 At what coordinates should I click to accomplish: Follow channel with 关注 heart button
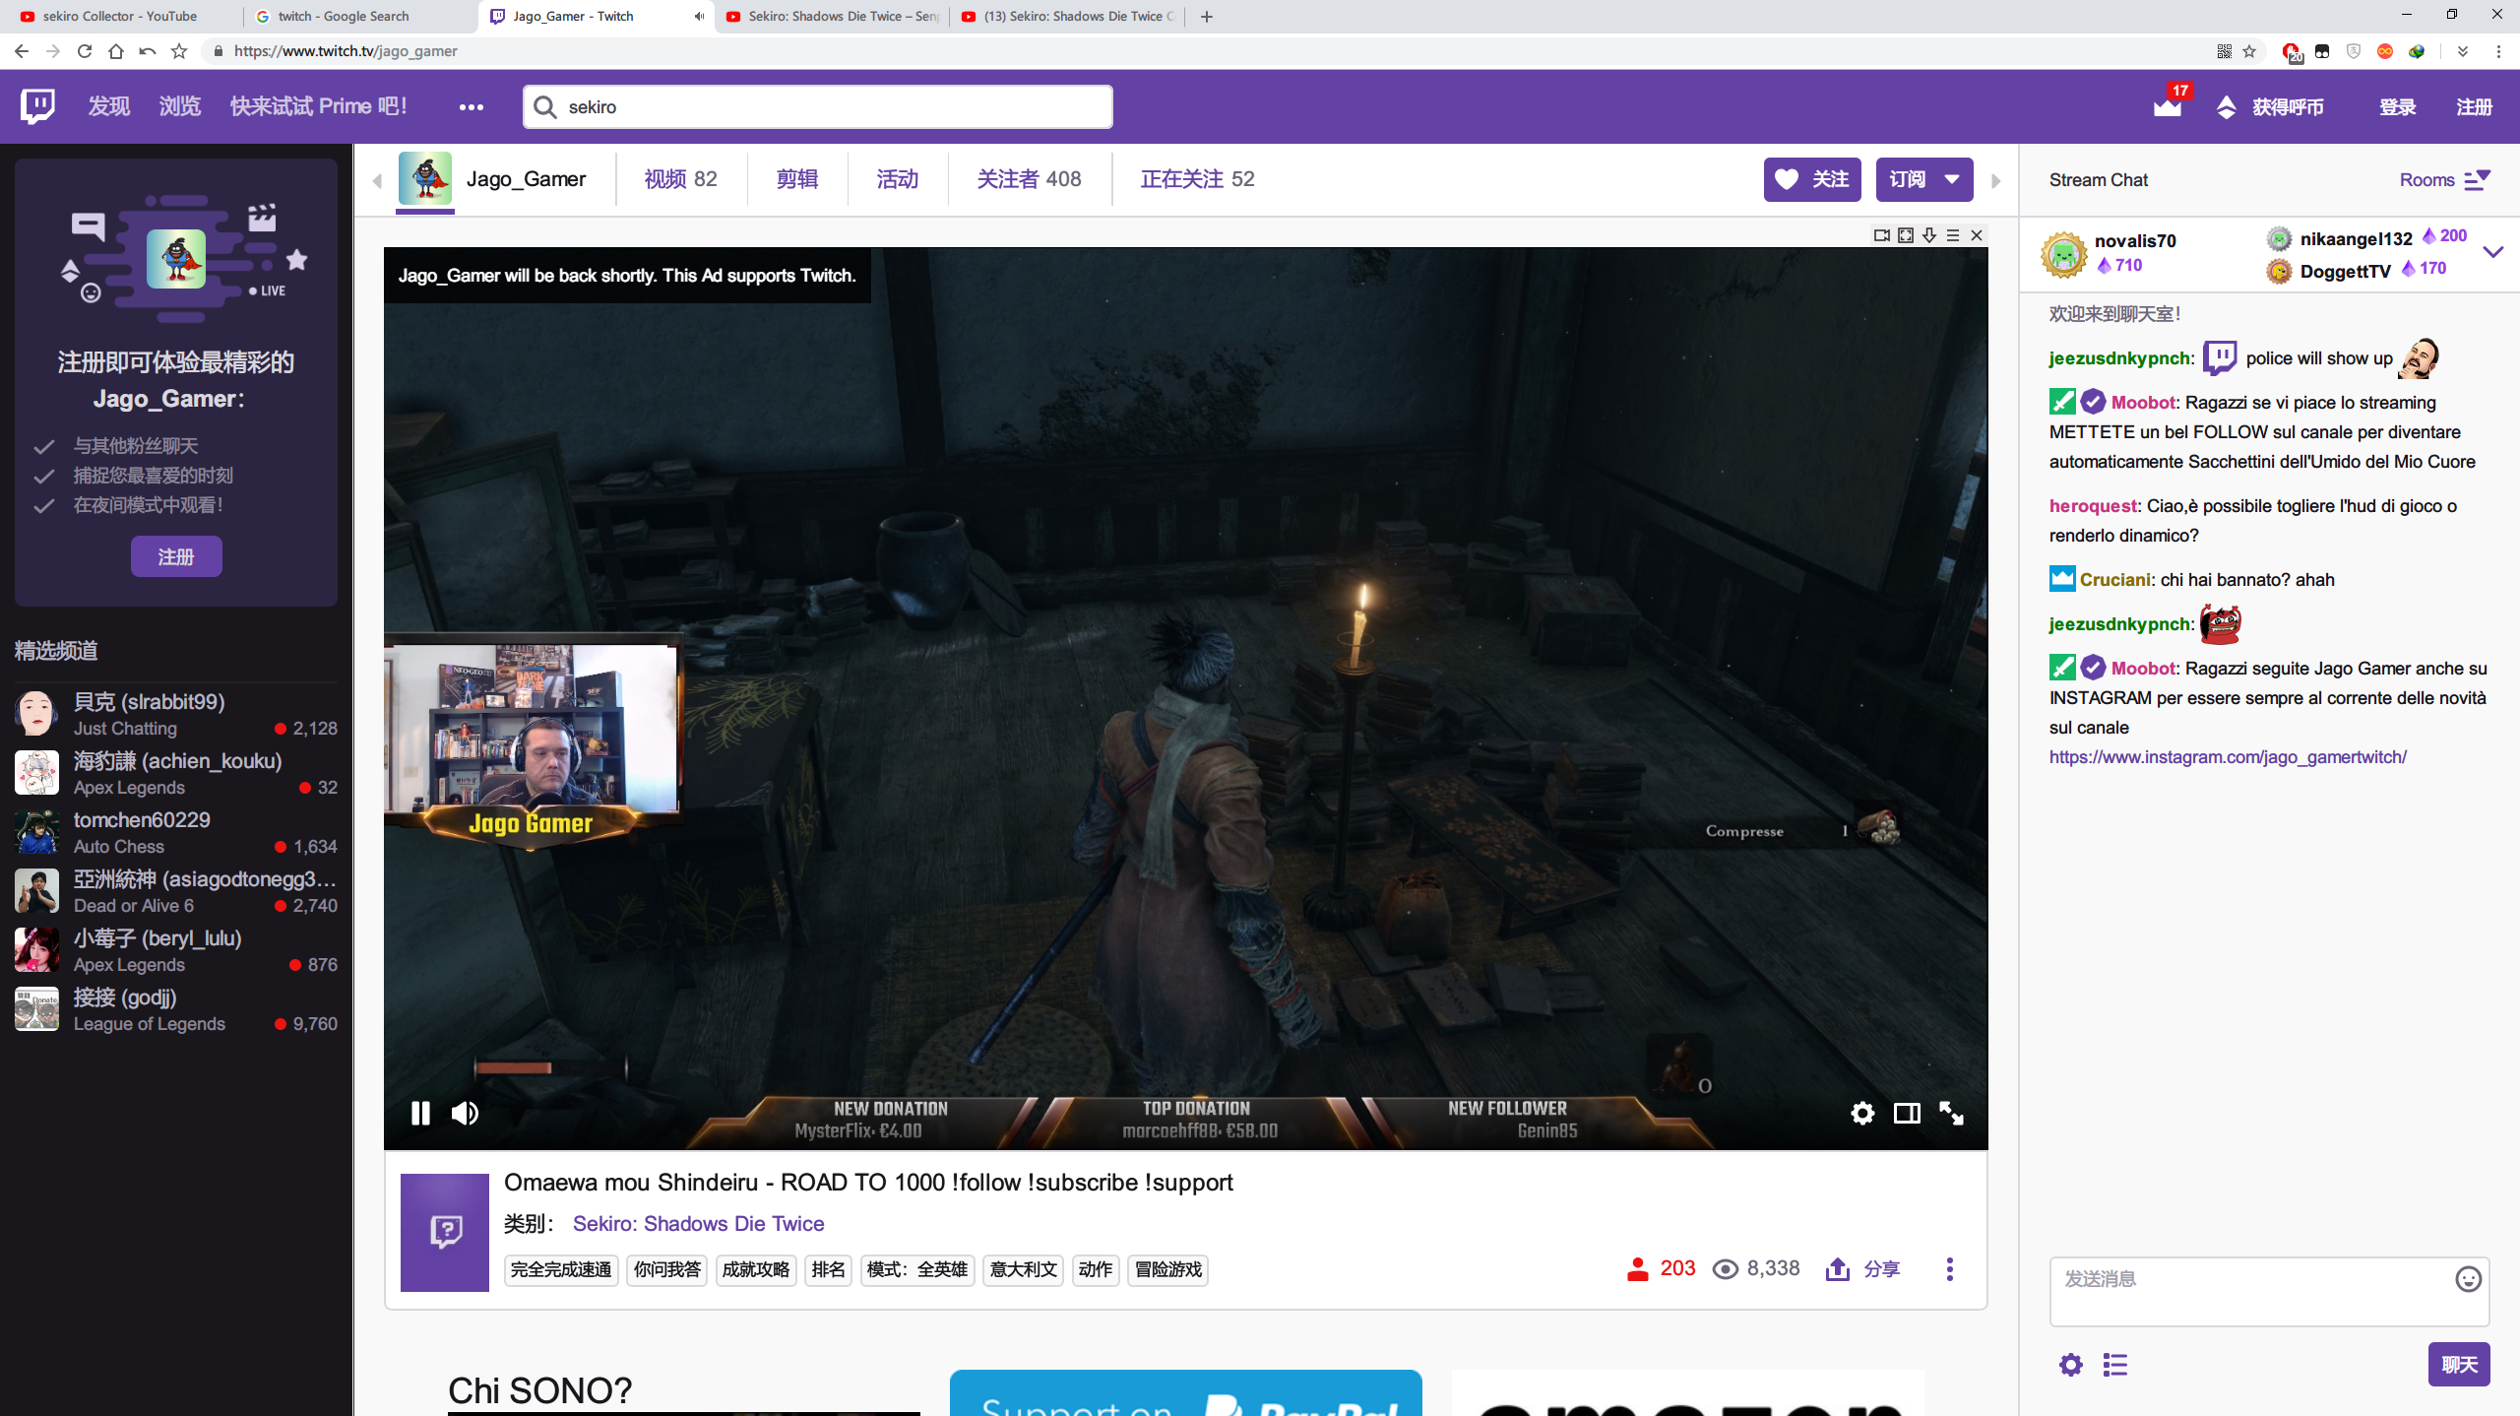(x=1812, y=179)
